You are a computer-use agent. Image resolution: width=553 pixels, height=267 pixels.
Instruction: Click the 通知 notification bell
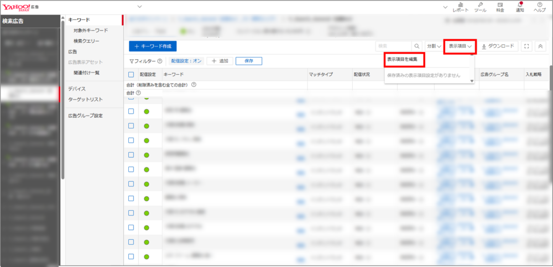click(x=520, y=7)
